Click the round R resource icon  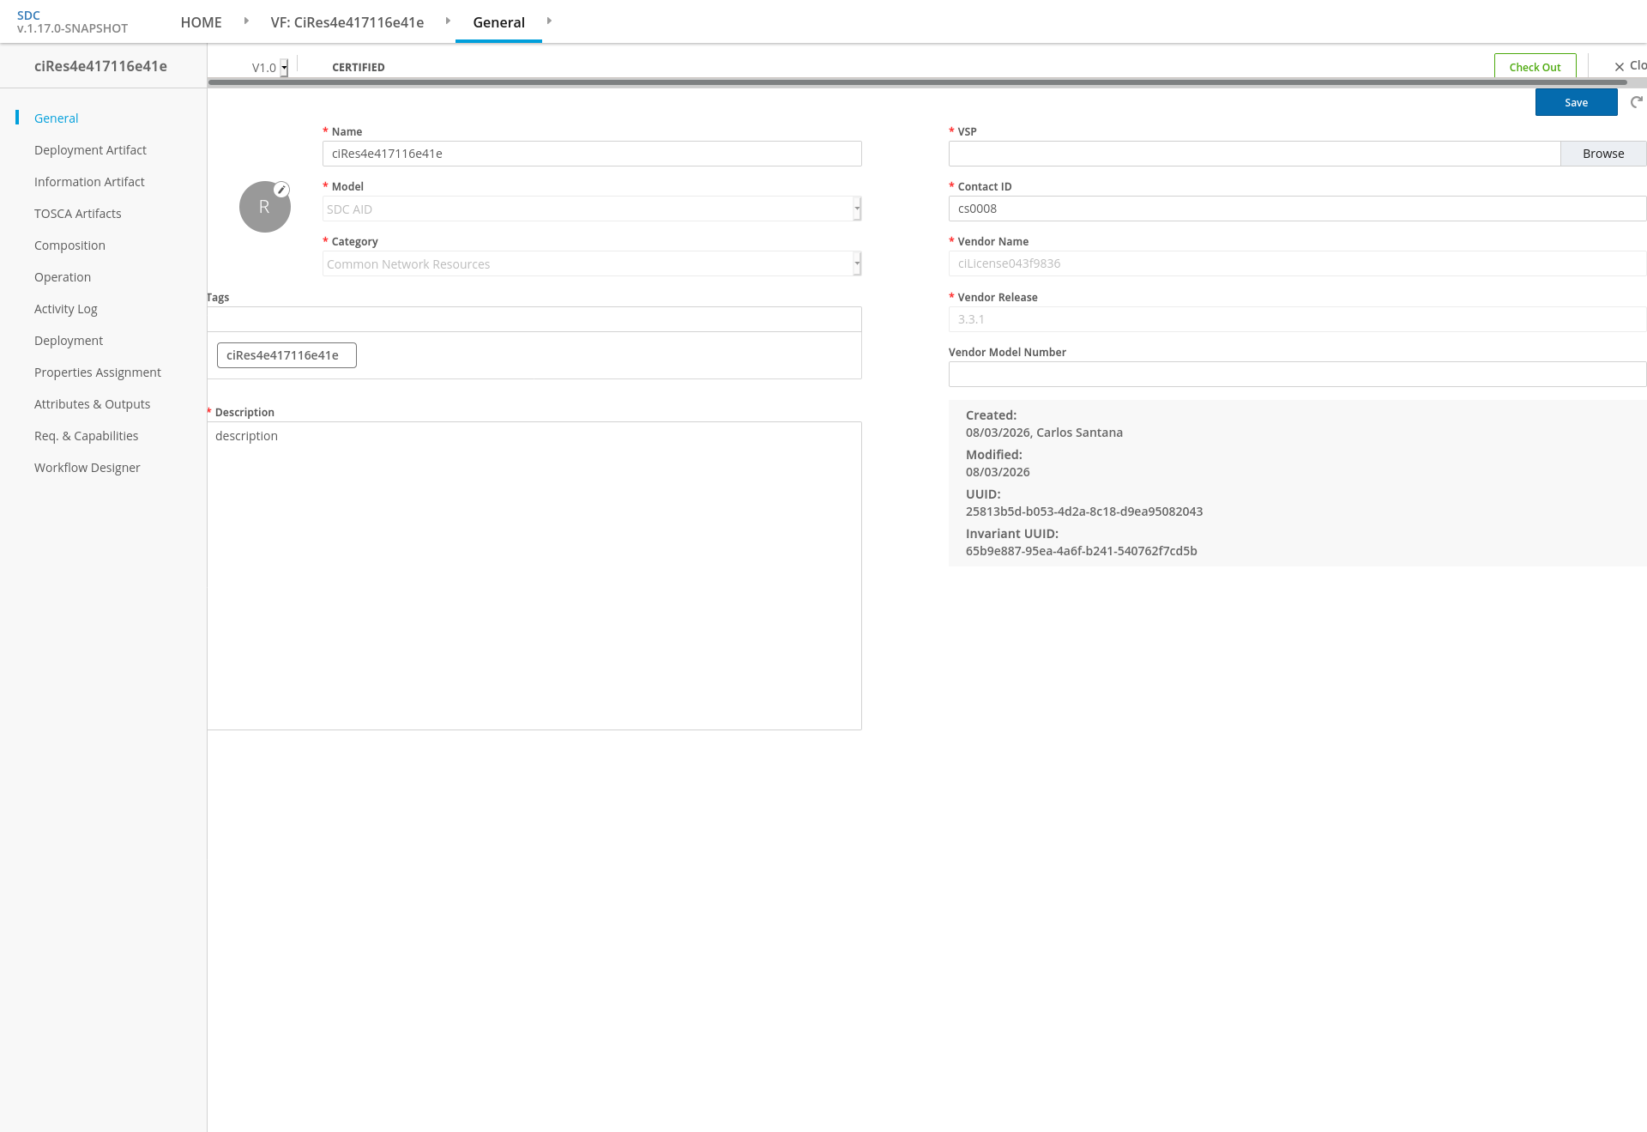tap(264, 207)
